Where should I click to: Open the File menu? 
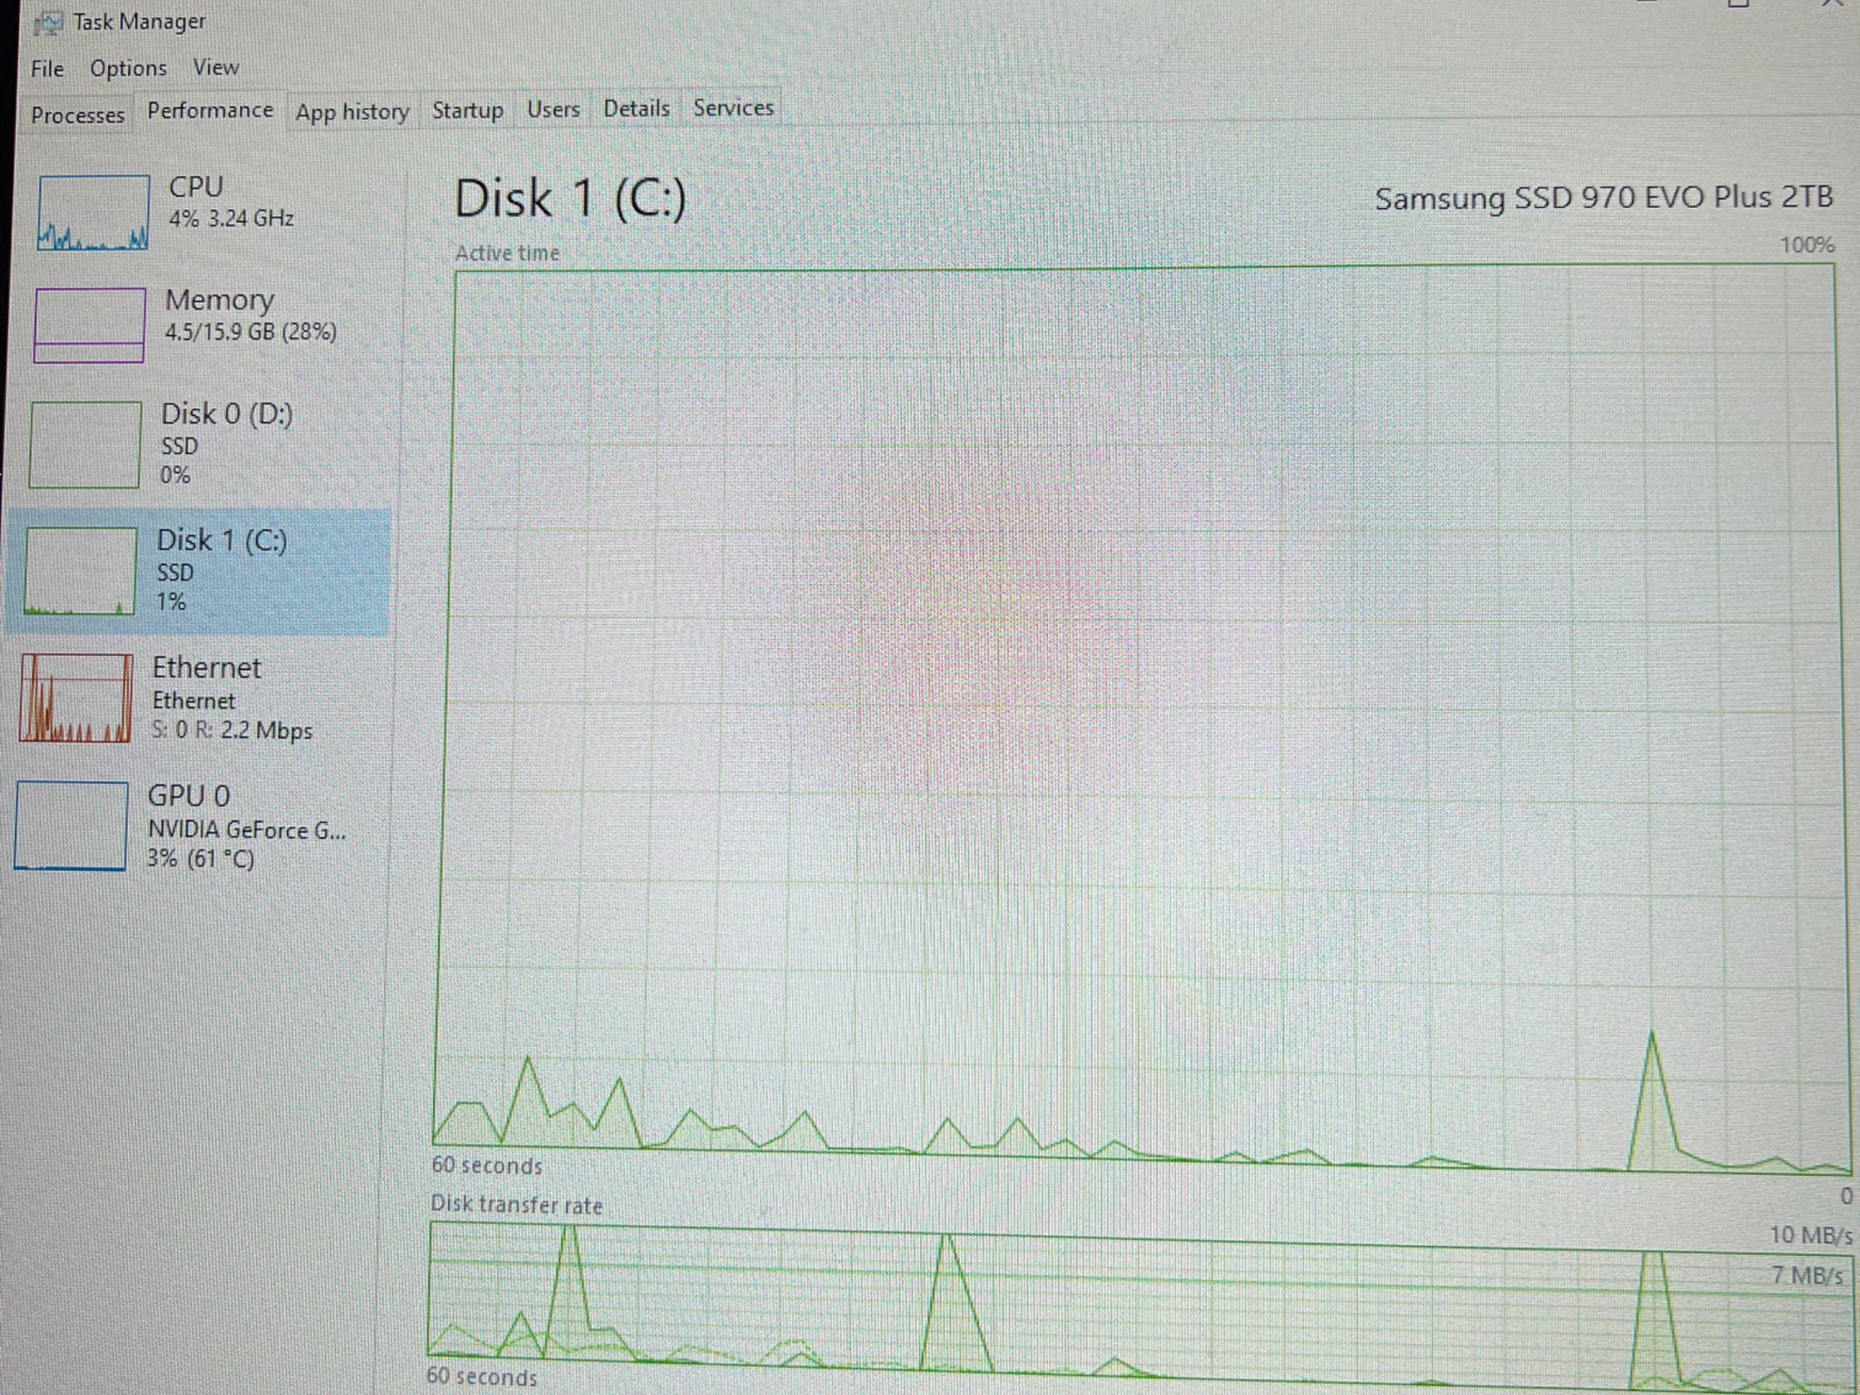point(47,69)
